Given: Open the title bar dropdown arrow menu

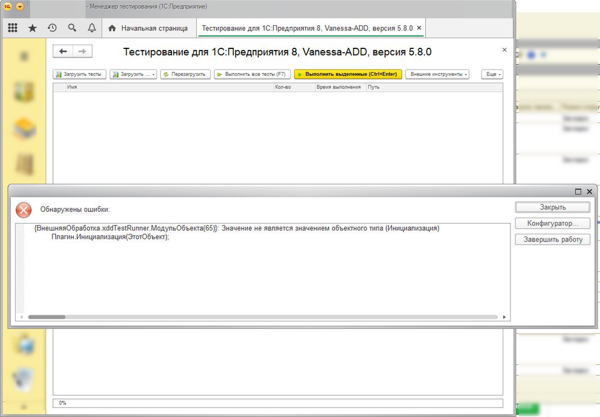Looking at the screenshot, I should coord(20,7).
